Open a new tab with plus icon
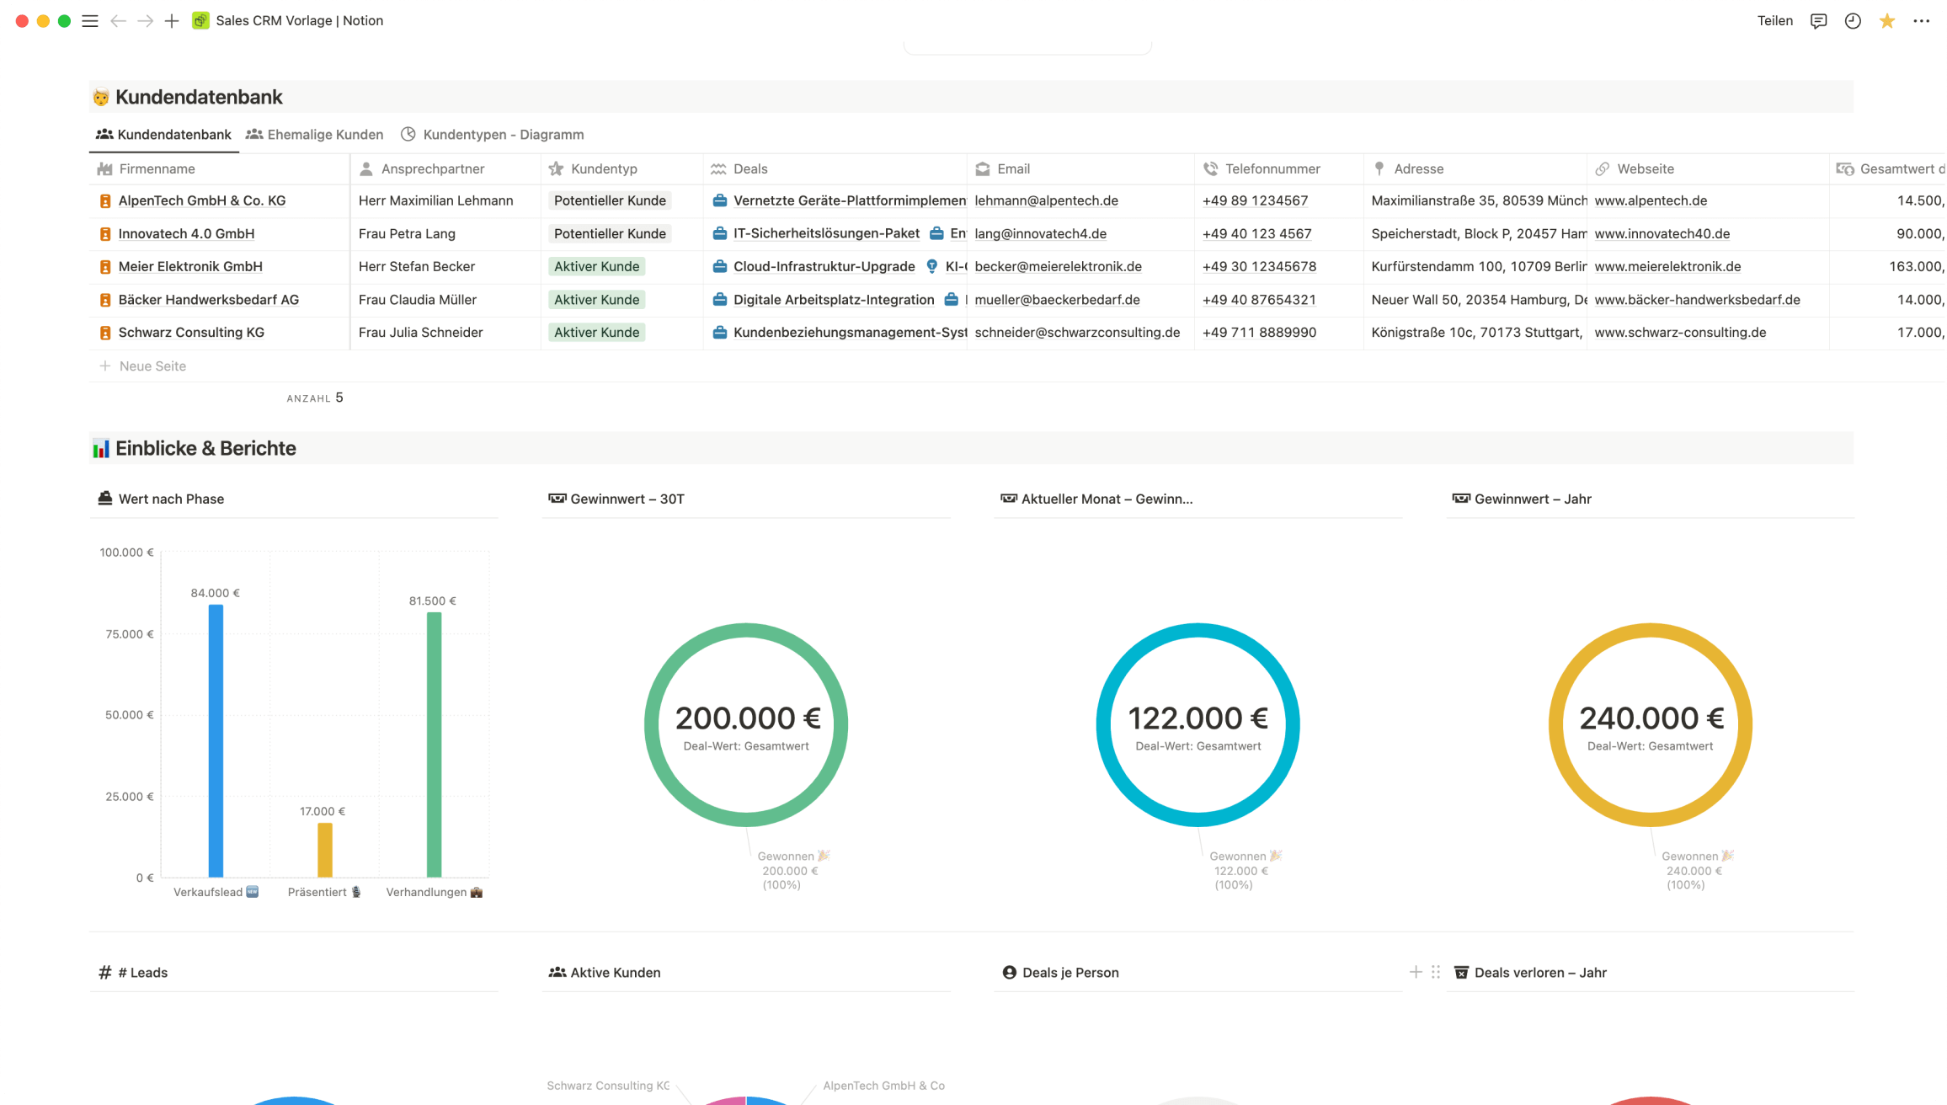The image size is (1947, 1105). coord(172,21)
